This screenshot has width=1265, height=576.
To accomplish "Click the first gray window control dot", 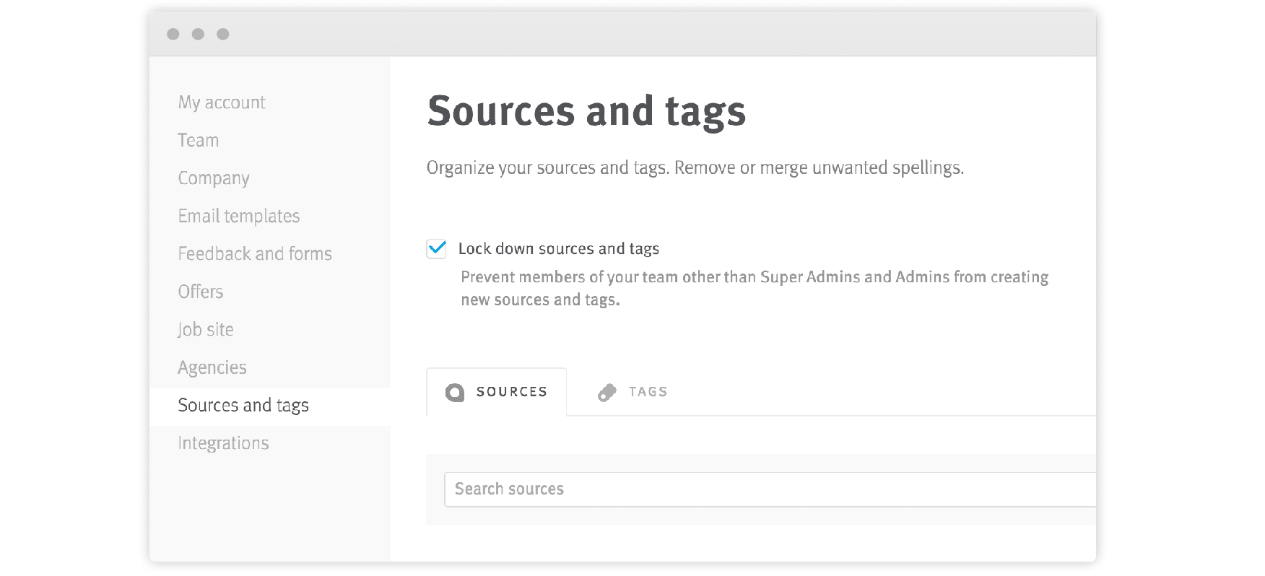I will (x=173, y=34).
